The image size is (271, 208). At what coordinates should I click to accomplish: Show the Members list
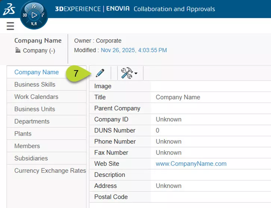tap(27, 146)
